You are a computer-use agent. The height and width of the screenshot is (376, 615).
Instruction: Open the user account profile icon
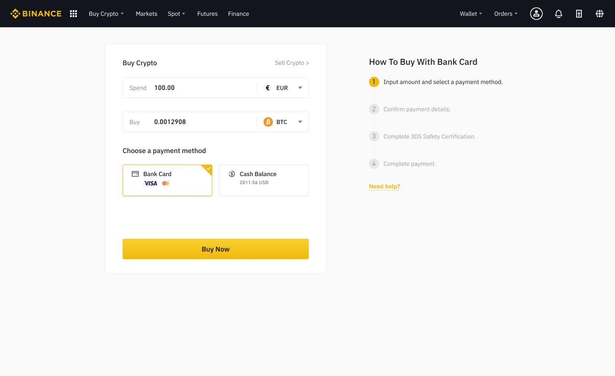pos(536,14)
